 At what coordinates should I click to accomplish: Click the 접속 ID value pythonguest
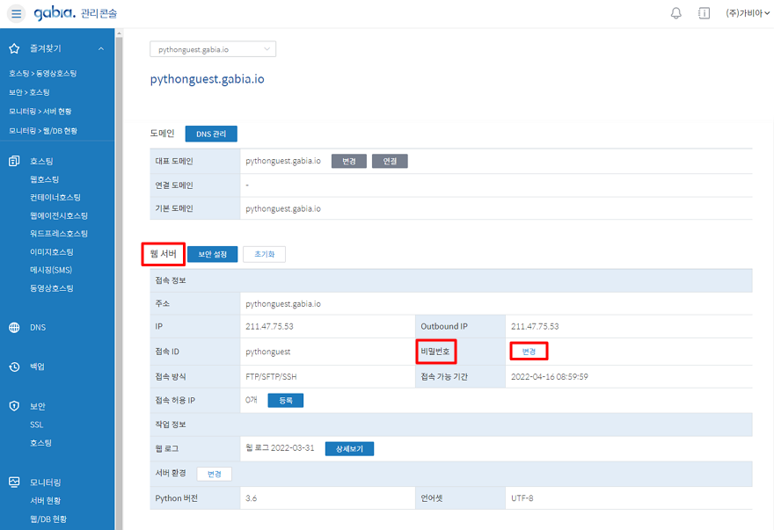[268, 352]
